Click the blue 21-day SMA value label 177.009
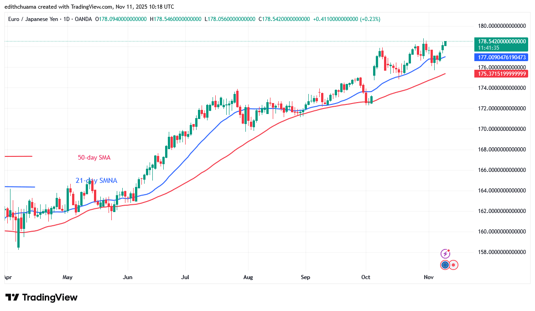This screenshot has width=535, height=311. click(x=502, y=57)
